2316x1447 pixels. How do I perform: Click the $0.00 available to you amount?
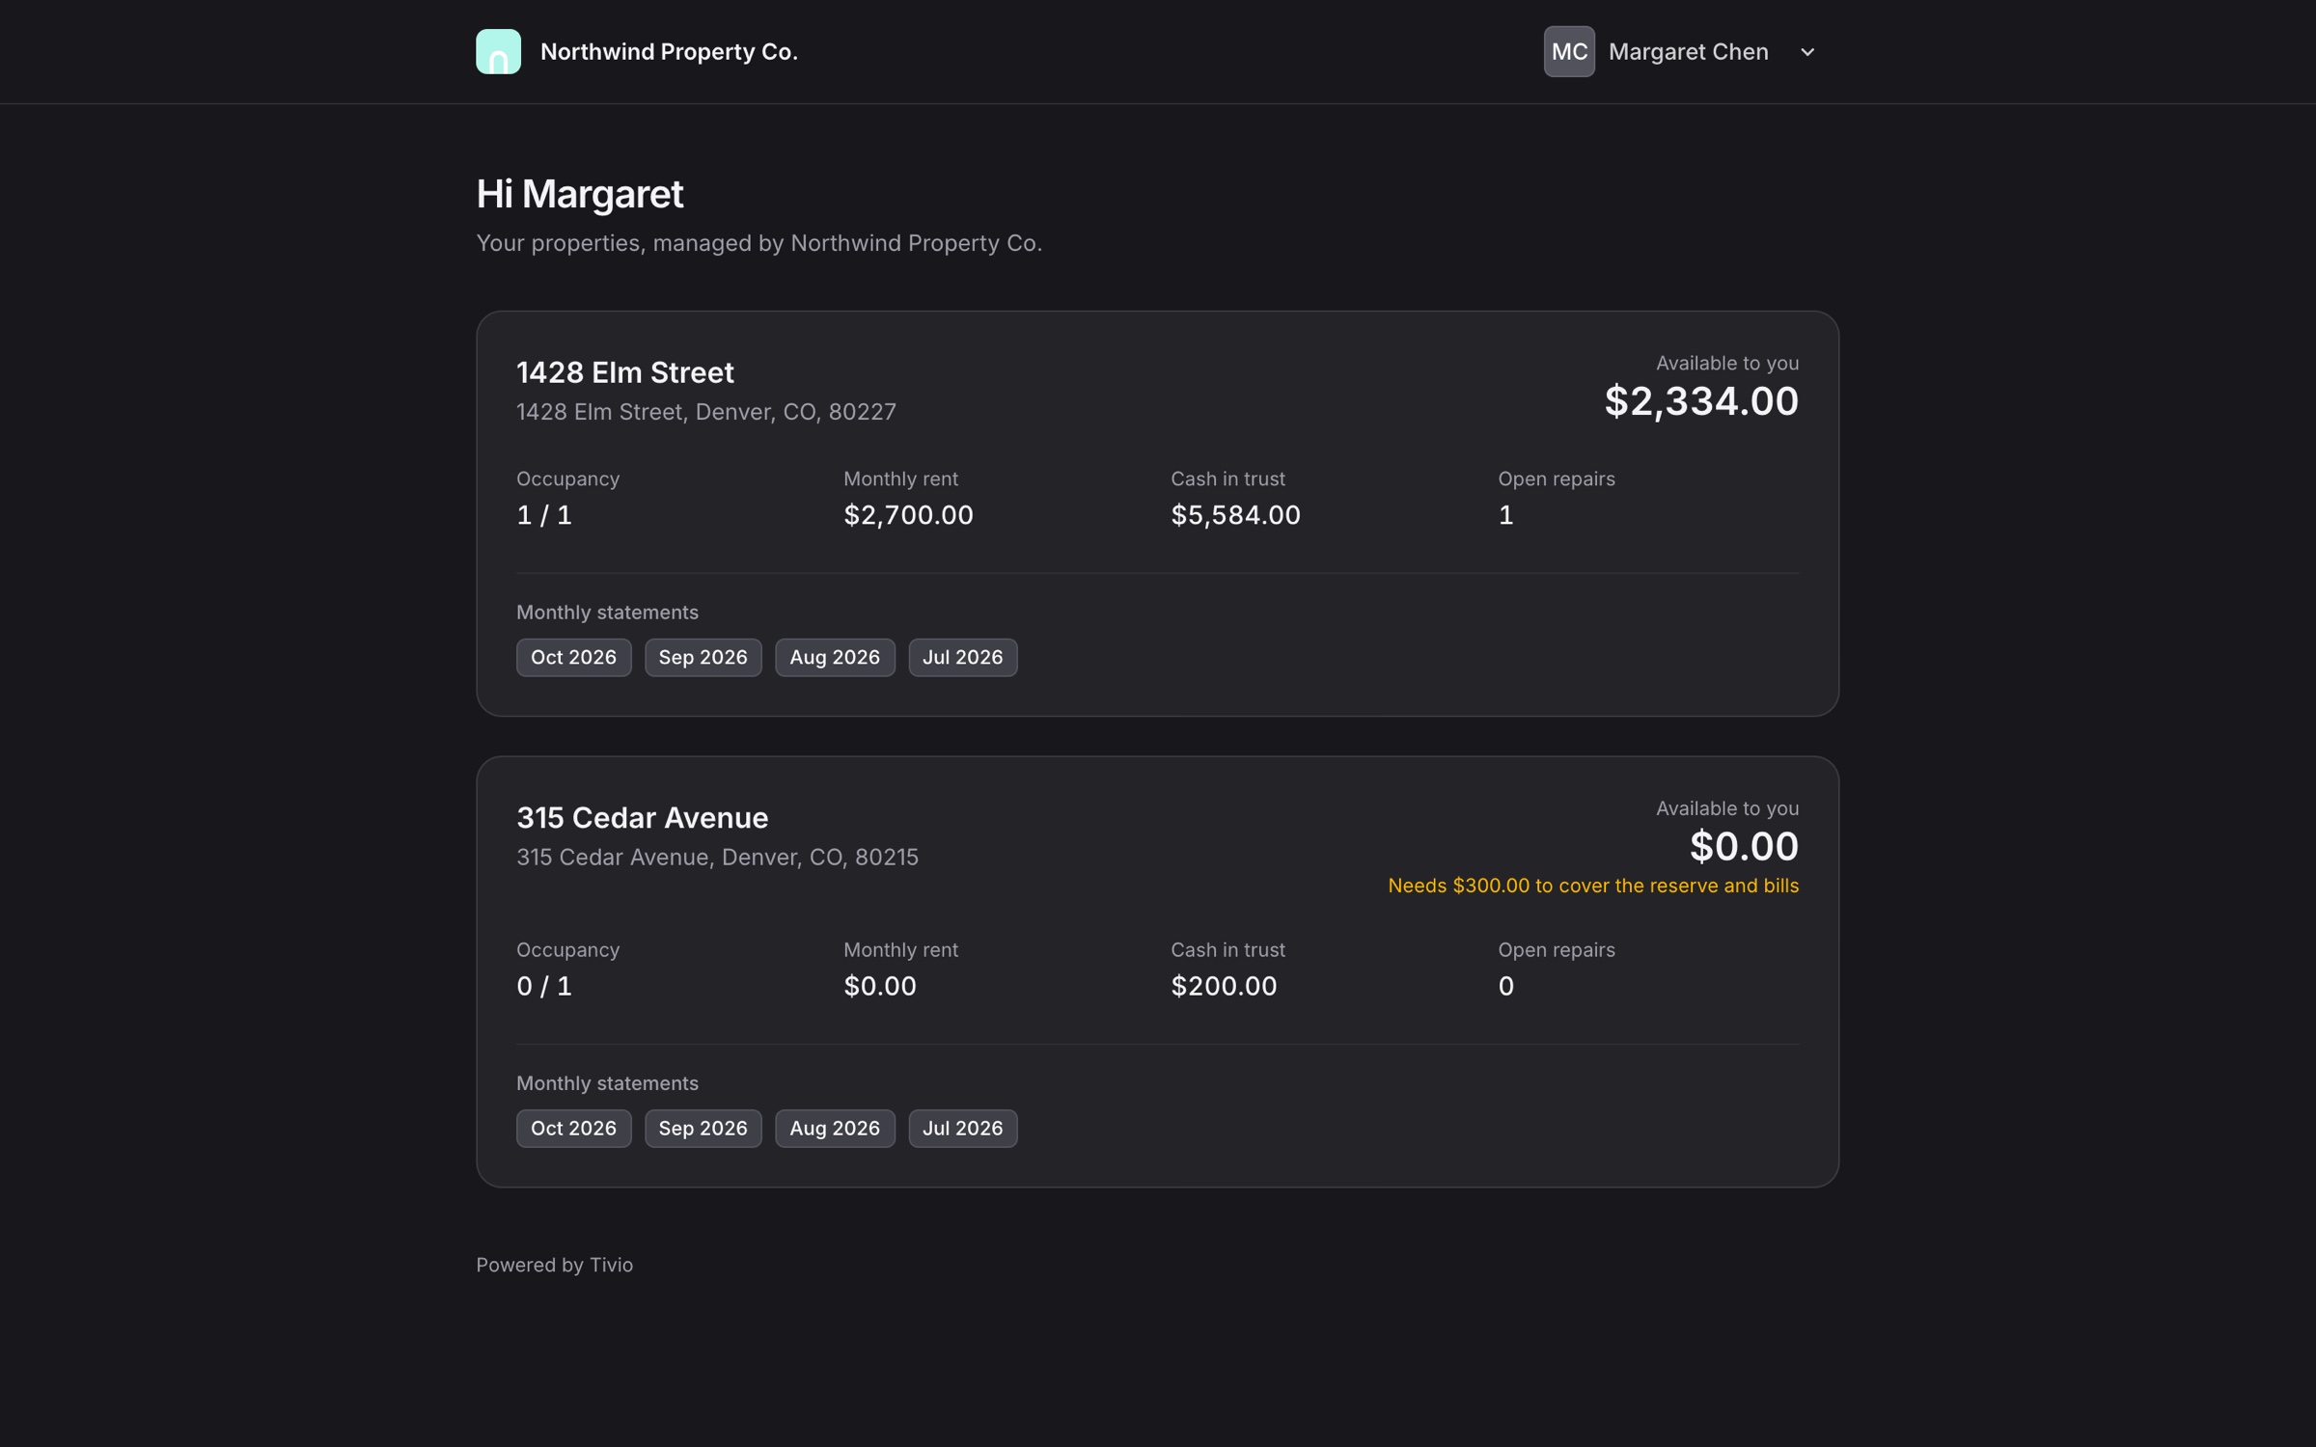(1744, 846)
